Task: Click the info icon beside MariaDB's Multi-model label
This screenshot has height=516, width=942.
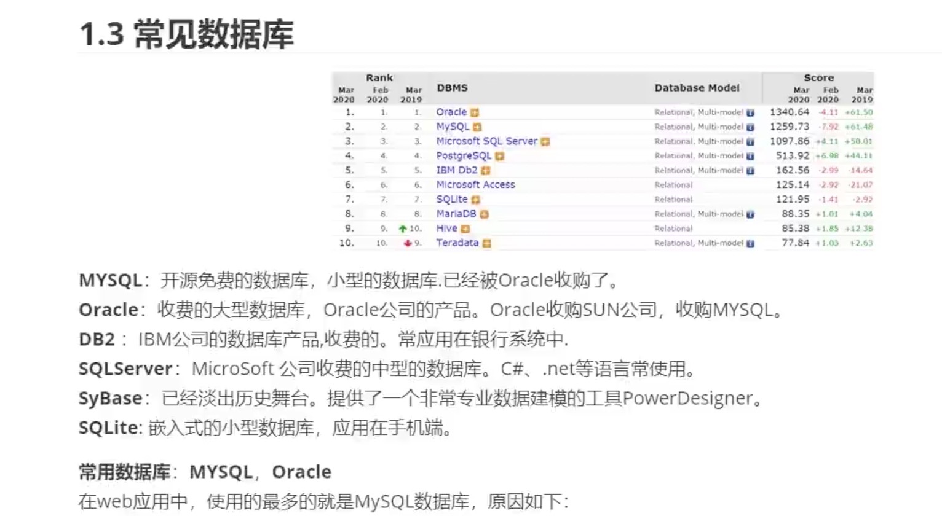Action: click(x=750, y=214)
